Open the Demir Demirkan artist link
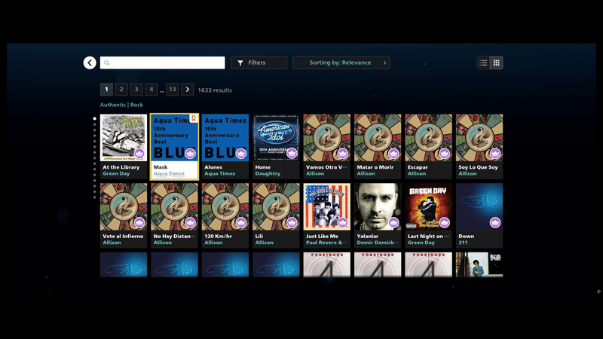 (376, 243)
